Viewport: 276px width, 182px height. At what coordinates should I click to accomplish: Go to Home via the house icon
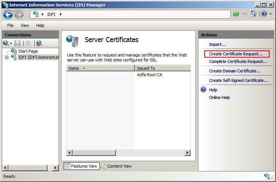tap(254, 14)
